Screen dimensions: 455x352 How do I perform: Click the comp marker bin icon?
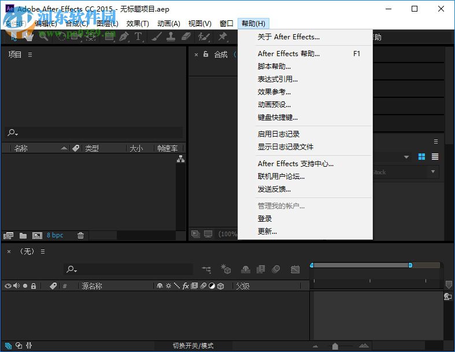coord(449,284)
